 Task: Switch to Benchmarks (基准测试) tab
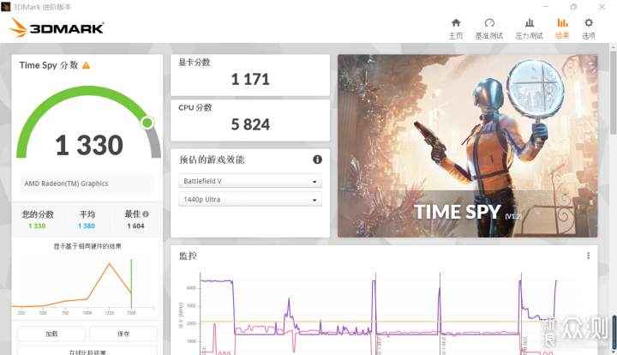coord(489,29)
